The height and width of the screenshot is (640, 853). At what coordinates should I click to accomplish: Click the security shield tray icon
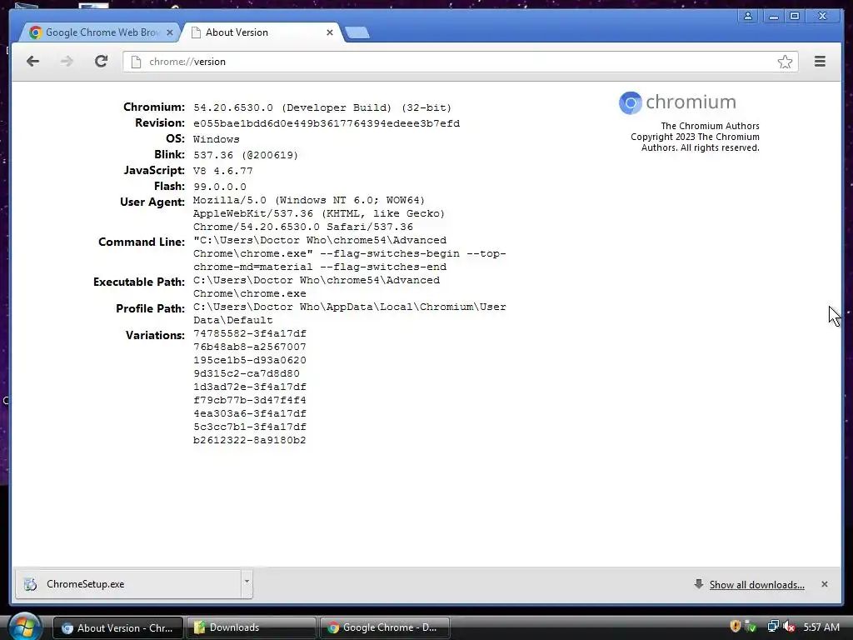point(735,627)
